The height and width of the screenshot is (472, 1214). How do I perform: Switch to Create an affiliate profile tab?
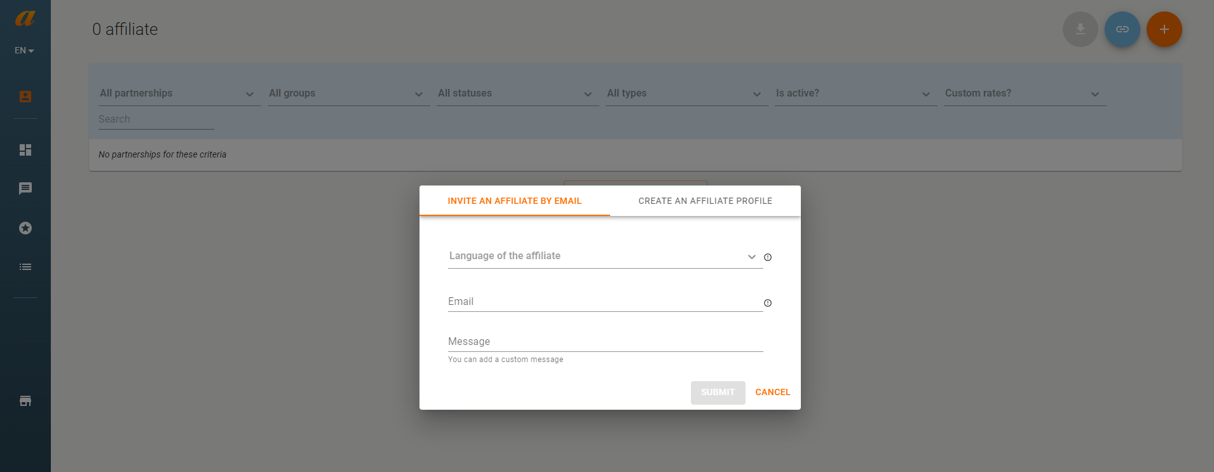706,201
